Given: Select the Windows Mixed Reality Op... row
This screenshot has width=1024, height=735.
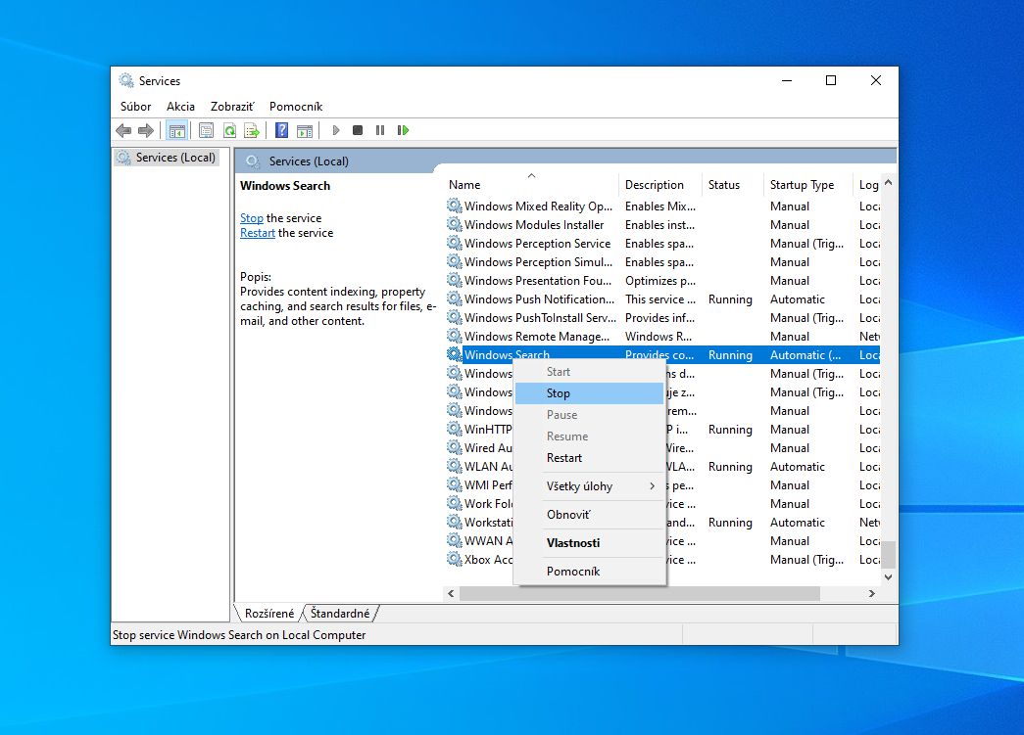Looking at the screenshot, I should [662, 207].
